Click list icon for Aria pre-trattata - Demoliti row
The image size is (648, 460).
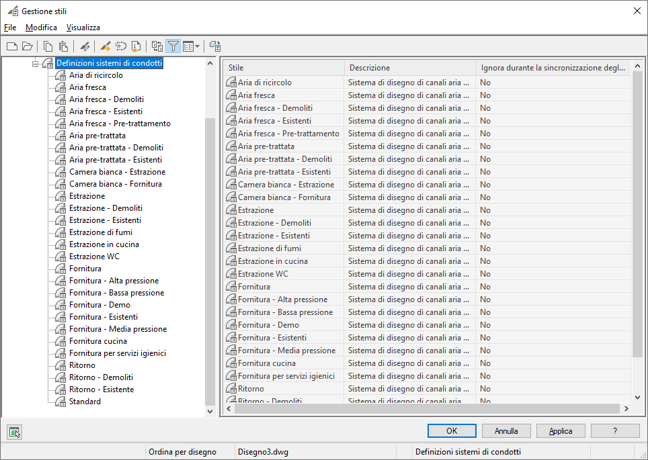(231, 159)
